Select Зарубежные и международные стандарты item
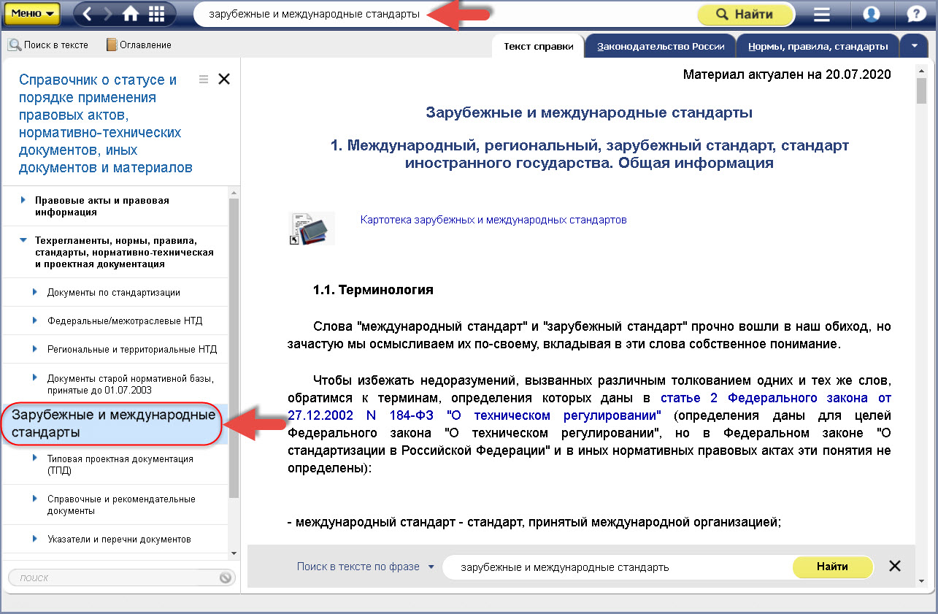938x614 pixels. pos(113,423)
